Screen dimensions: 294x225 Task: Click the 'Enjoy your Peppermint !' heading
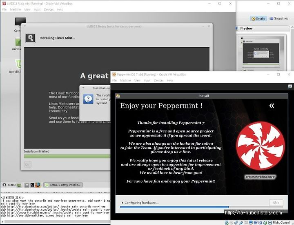point(161,106)
